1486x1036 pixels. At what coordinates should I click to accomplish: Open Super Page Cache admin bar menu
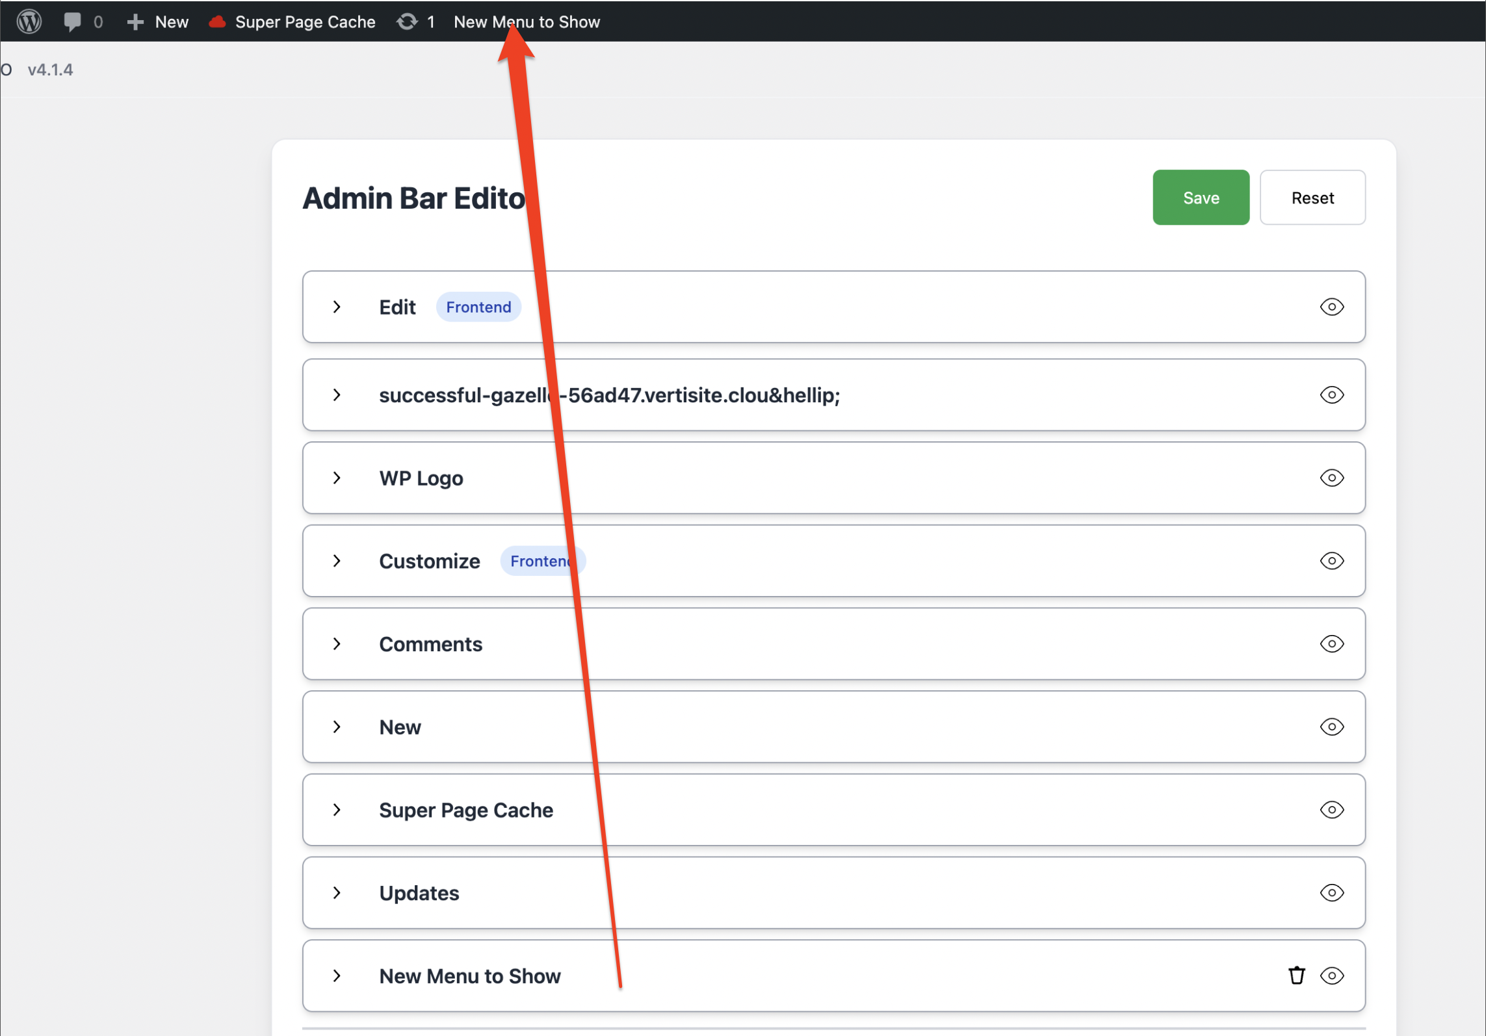(305, 22)
